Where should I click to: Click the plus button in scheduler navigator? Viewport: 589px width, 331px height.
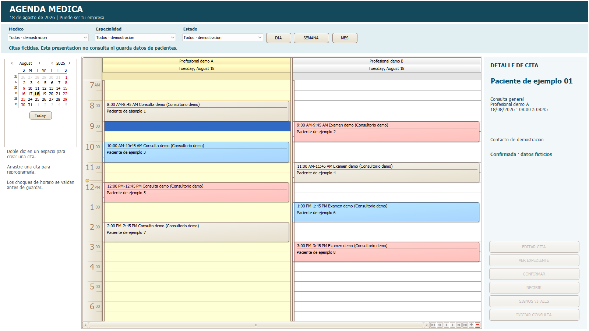(471, 325)
